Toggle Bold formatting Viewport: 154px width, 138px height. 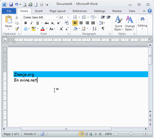point(25,23)
